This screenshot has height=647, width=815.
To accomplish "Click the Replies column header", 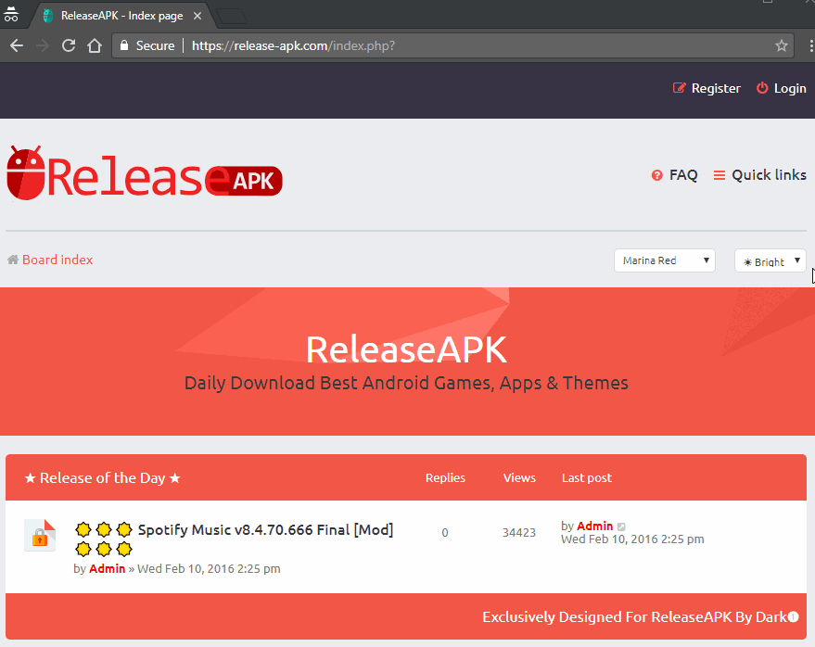I will coord(445,477).
